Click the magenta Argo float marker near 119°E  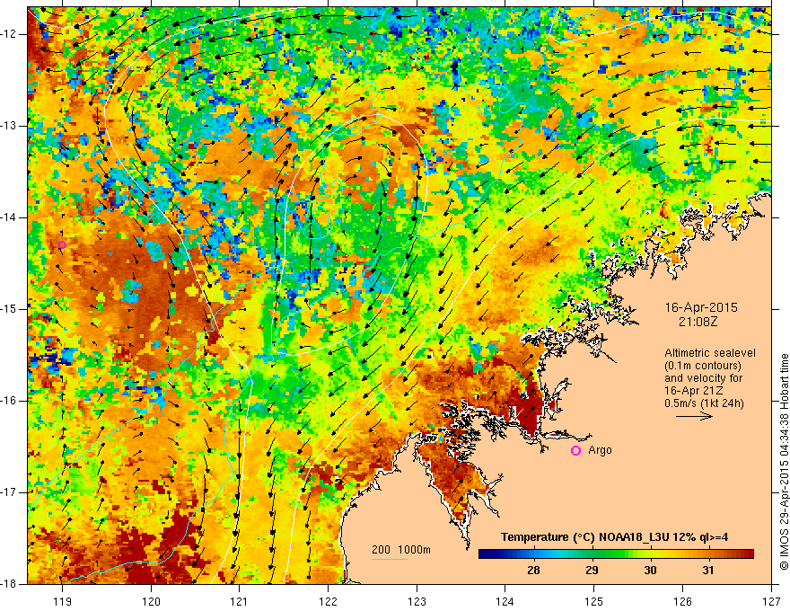pos(62,245)
